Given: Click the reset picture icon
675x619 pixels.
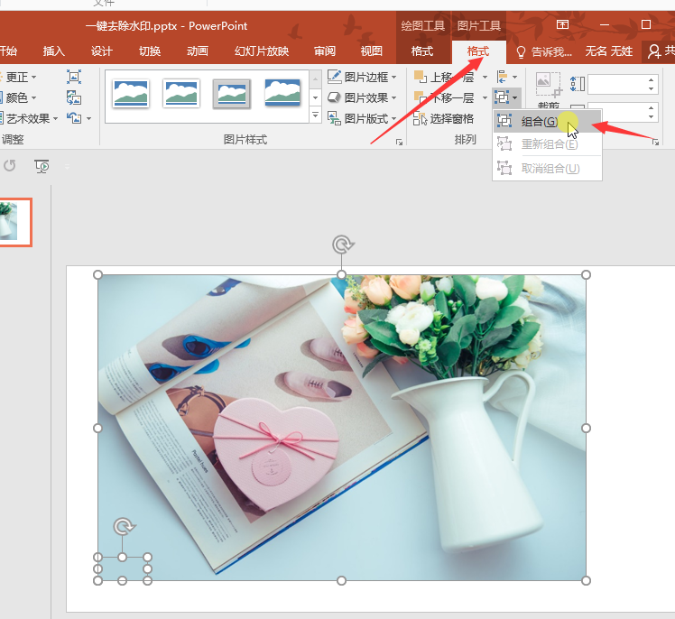Looking at the screenshot, I should click(x=74, y=118).
